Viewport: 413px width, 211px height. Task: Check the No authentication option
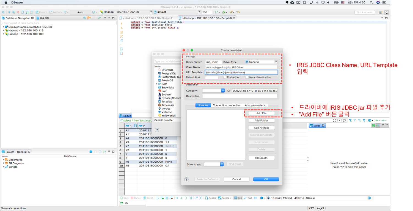click(x=247, y=77)
